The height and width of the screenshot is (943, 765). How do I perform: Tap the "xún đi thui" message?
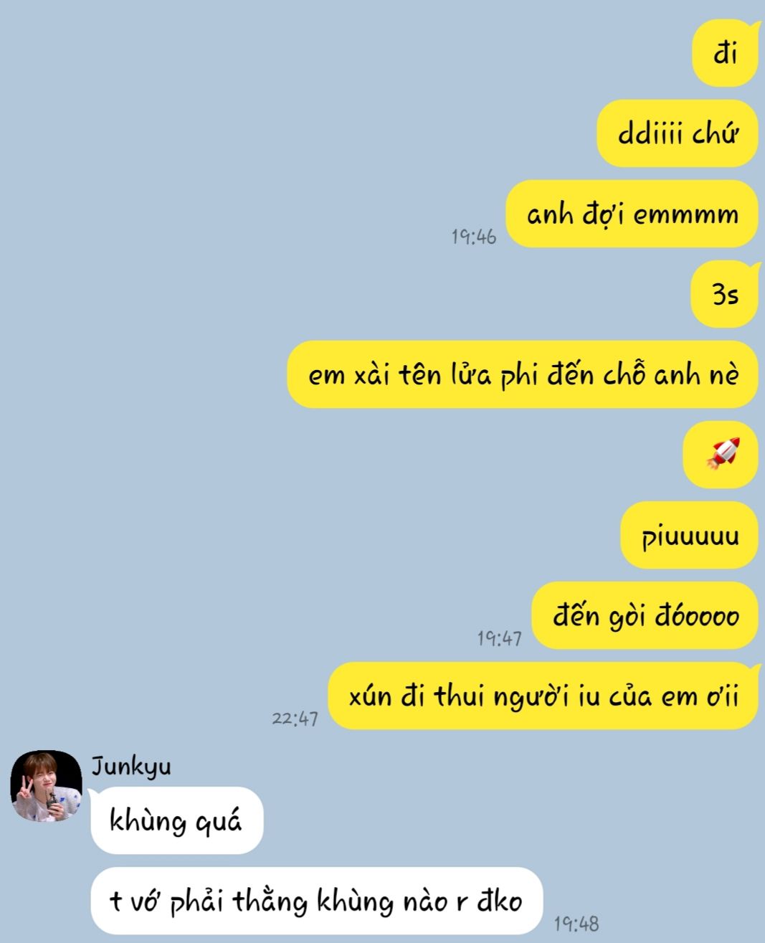coord(543,696)
